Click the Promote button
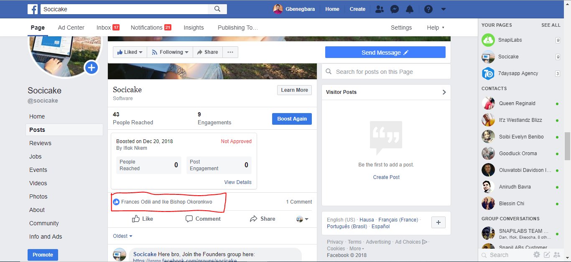 (x=43, y=255)
